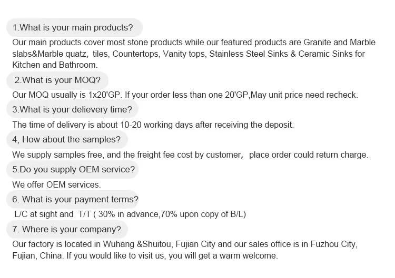The image size is (395, 278).
Task: Select the "What is your MOQ?" heading
Action: 61,80
